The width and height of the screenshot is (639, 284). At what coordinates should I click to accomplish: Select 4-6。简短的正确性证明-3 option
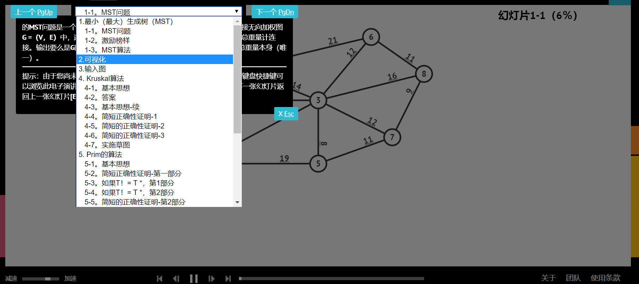tap(155, 135)
